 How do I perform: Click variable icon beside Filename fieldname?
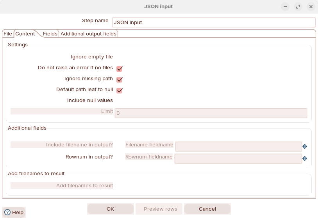pyautogui.click(x=305, y=146)
